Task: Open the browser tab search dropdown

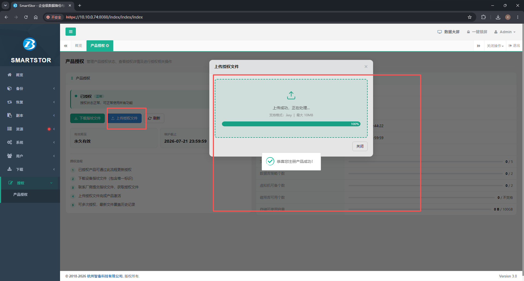Action: point(5,5)
